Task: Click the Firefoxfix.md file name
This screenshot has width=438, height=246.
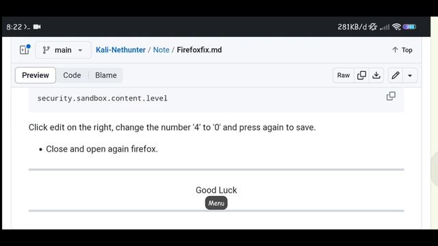Action: click(199, 50)
